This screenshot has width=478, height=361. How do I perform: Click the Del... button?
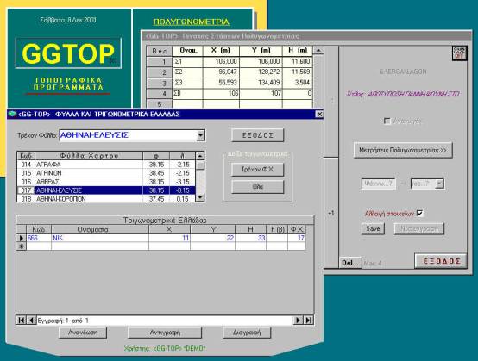point(350,263)
